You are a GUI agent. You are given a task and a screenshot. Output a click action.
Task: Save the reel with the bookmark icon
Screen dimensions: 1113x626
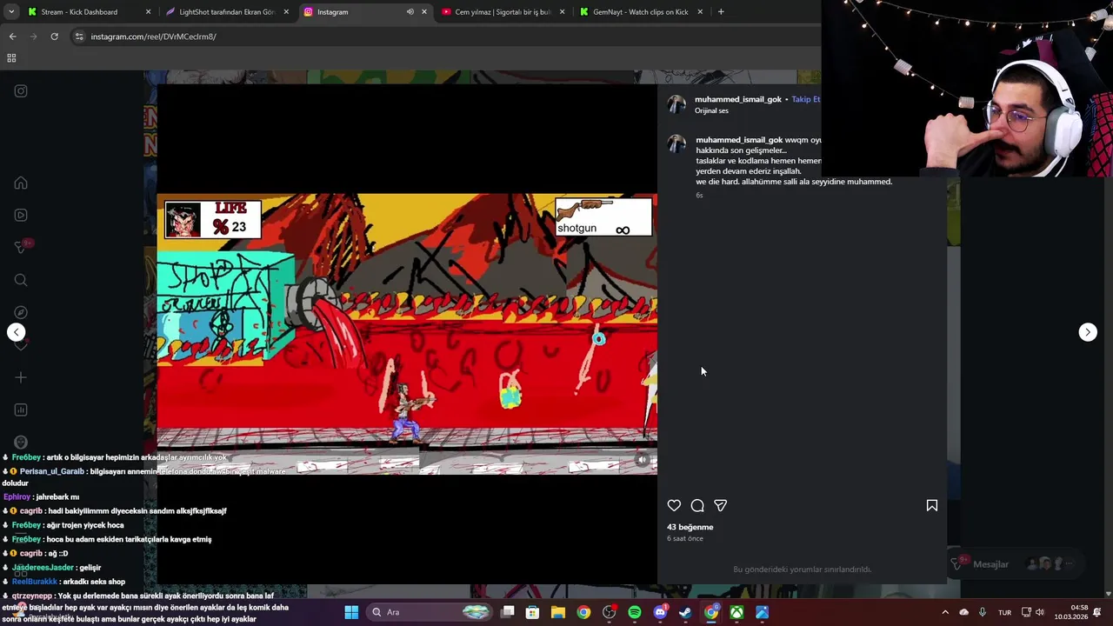pos(932,505)
